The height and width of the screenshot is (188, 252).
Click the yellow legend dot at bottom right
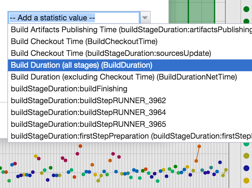tap(246, 180)
